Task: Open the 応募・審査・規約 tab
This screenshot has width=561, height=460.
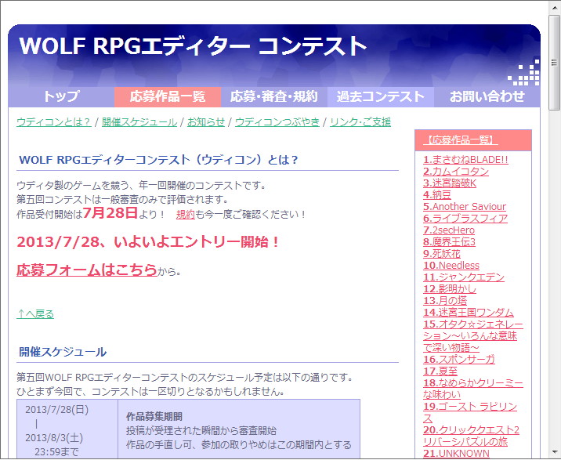Action: click(273, 96)
